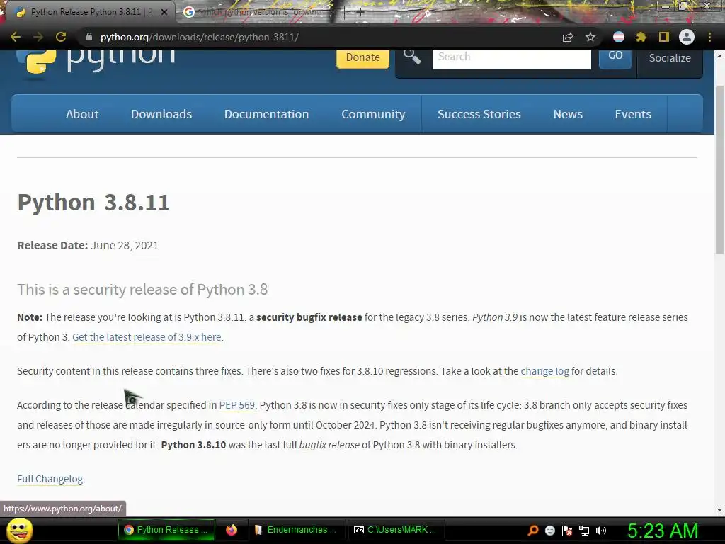Click the scrollbar up arrow
This screenshot has width=725, height=544.
click(x=719, y=56)
